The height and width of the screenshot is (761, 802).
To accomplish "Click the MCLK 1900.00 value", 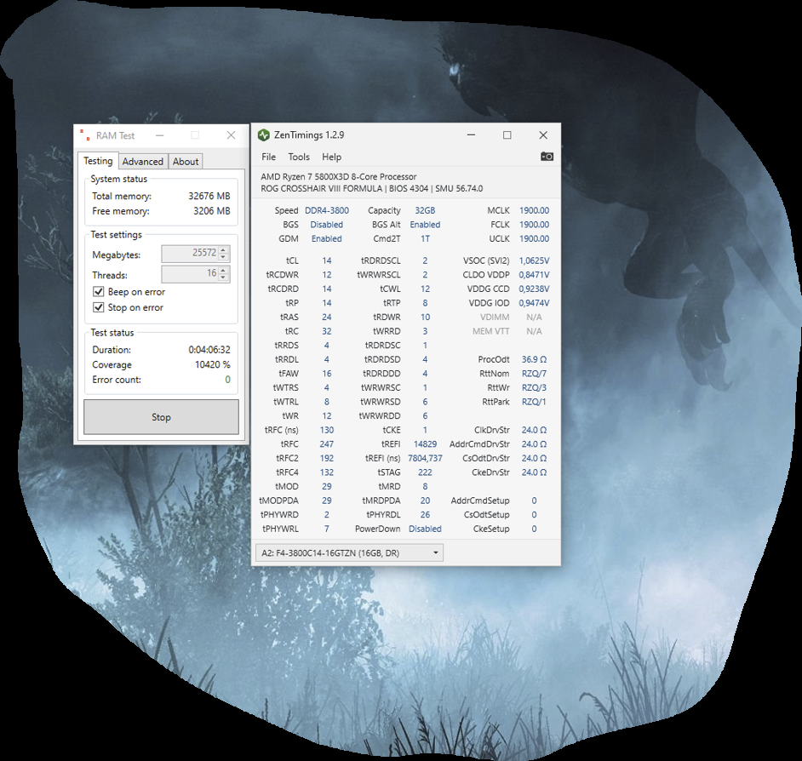I will [x=534, y=210].
